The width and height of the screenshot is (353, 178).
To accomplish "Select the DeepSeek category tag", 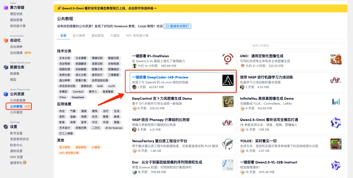I will [78, 97].
